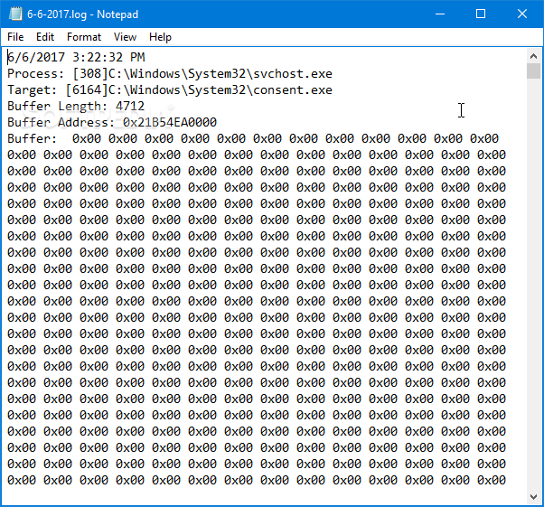This screenshot has height=507, width=544.
Task: Maximize the Notepad window
Action: [481, 14]
